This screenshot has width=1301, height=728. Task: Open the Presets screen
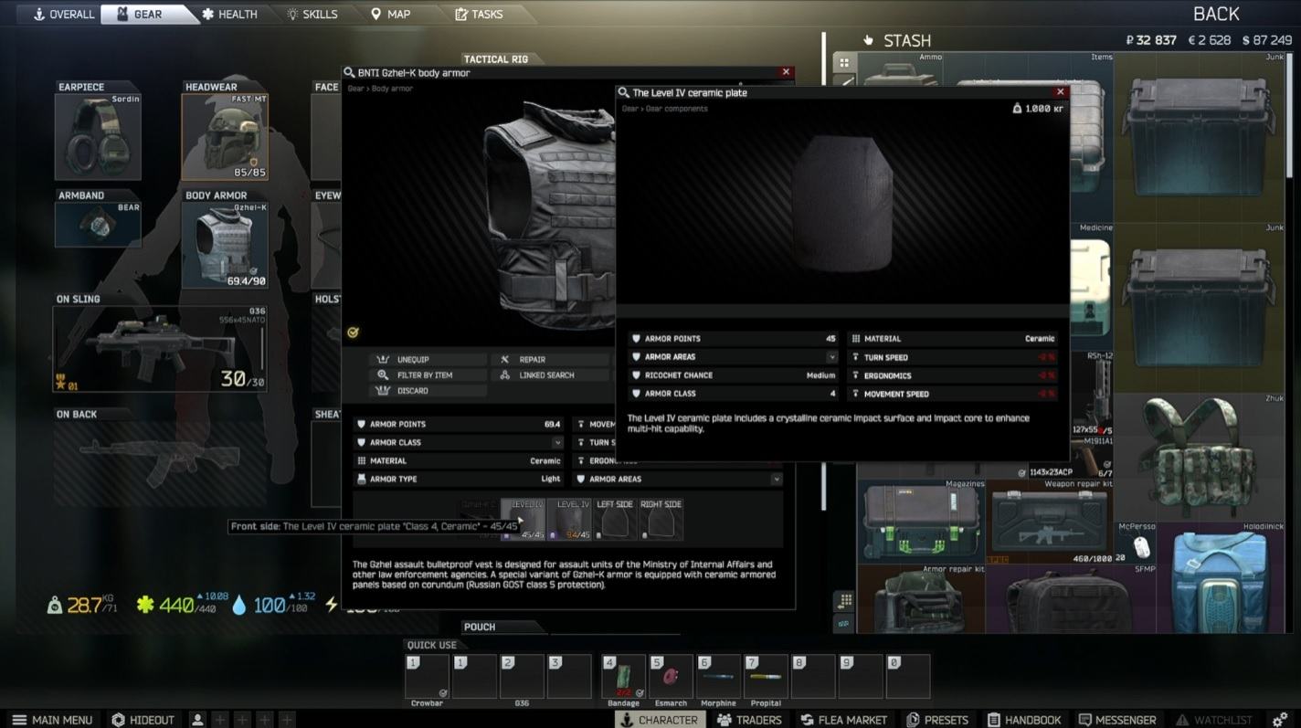937,720
